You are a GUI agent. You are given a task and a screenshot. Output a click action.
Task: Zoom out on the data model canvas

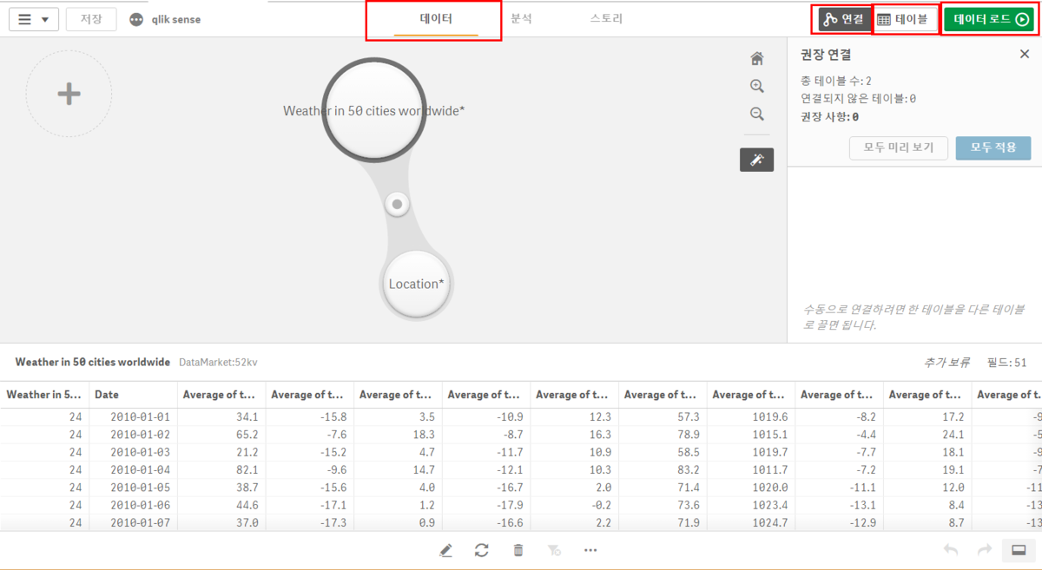tap(757, 115)
